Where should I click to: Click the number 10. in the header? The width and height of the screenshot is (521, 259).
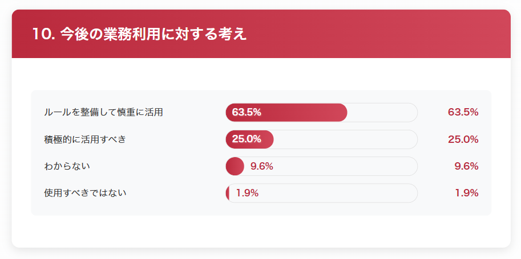pos(44,34)
